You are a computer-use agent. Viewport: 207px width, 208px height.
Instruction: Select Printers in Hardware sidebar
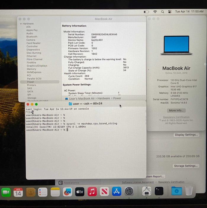point(31,85)
